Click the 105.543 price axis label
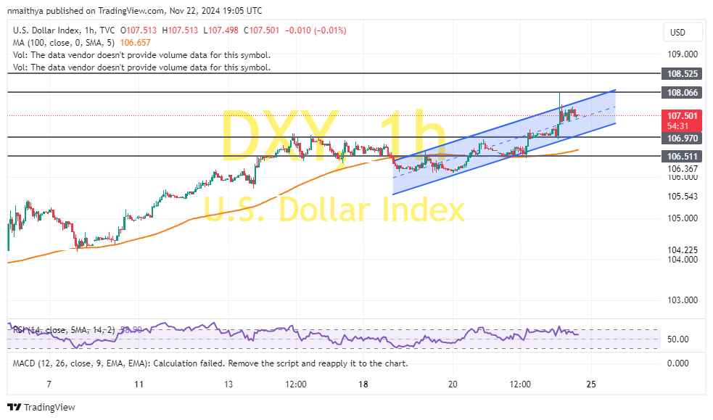The width and height of the screenshot is (713, 420). coord(682,197)
